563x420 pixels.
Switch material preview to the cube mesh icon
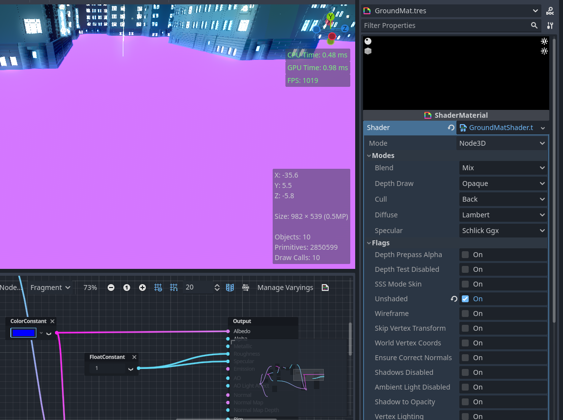click(x=368, y=51)
